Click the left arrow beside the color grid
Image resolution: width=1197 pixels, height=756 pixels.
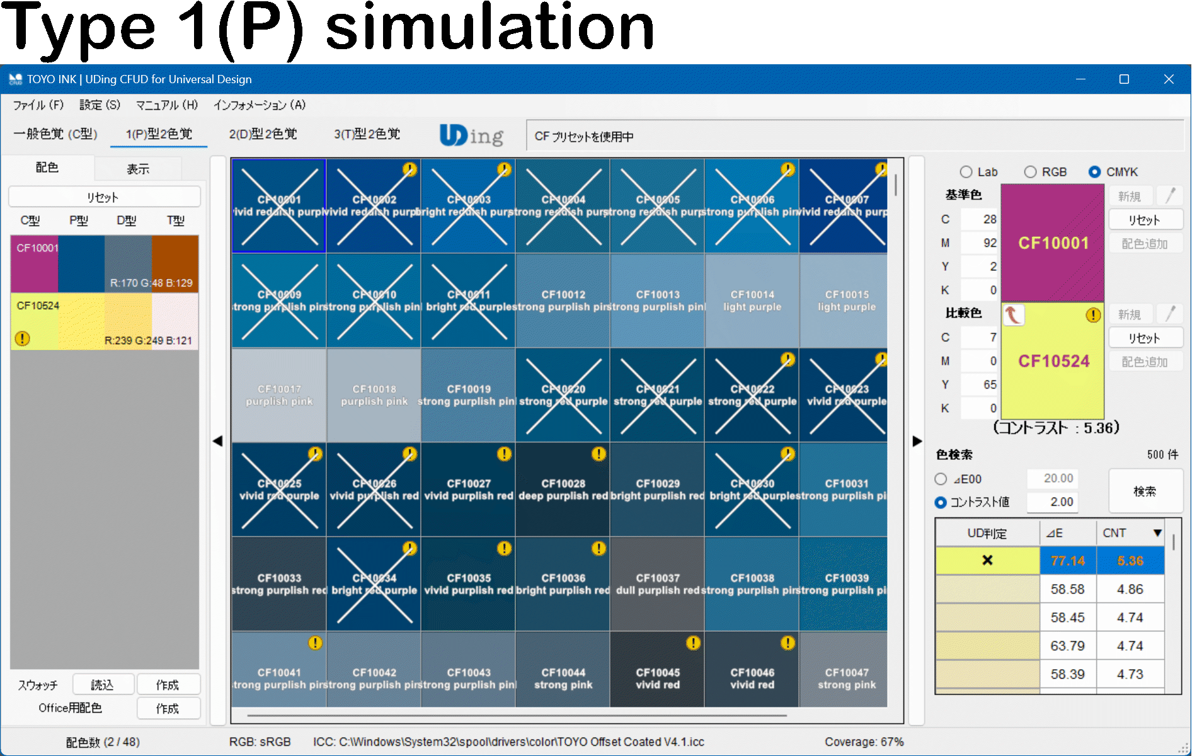[x=218, y=441]
